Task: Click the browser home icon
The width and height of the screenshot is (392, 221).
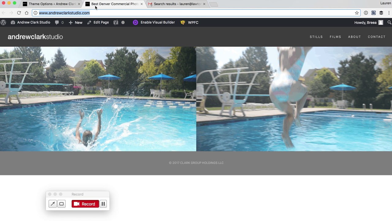Action: (x=27, y=13)
